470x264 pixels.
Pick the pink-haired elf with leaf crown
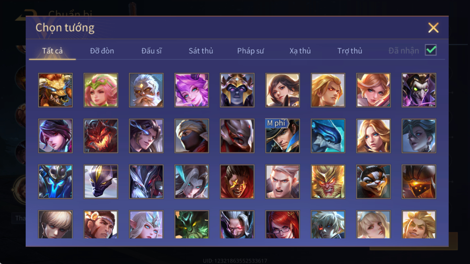[x=101, y=90]
